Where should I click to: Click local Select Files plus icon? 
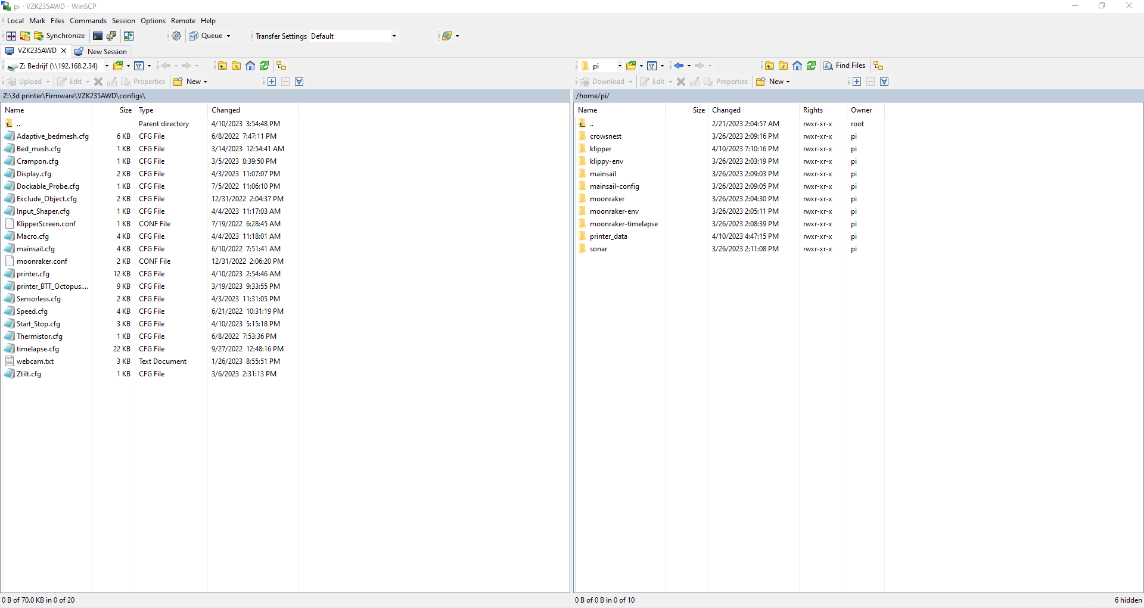pos(272,82)
